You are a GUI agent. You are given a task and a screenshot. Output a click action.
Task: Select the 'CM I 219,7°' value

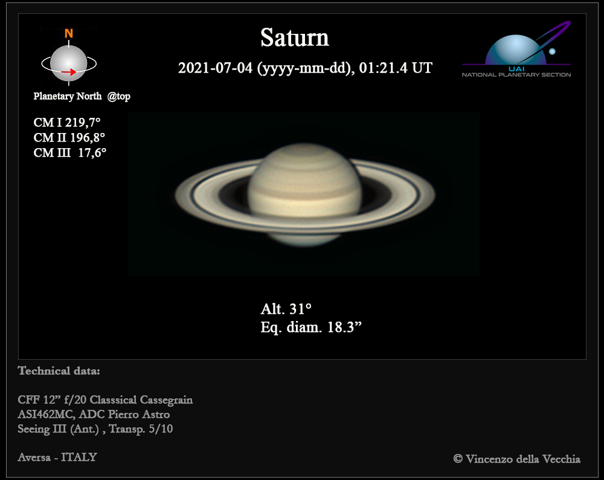pyautogui.click(x=67, y=123)
